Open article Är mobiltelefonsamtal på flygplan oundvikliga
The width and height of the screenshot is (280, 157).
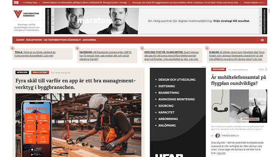click(x=238, y=80)
